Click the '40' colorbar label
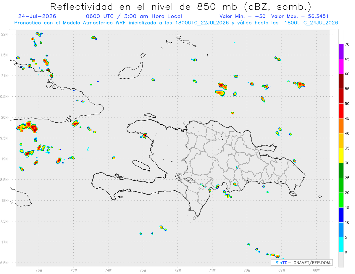The image size is (355, 274). [347, 133]
